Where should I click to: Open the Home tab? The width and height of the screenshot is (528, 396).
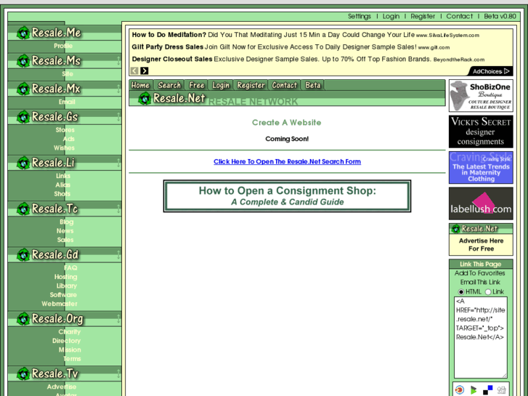coord(141,85)
